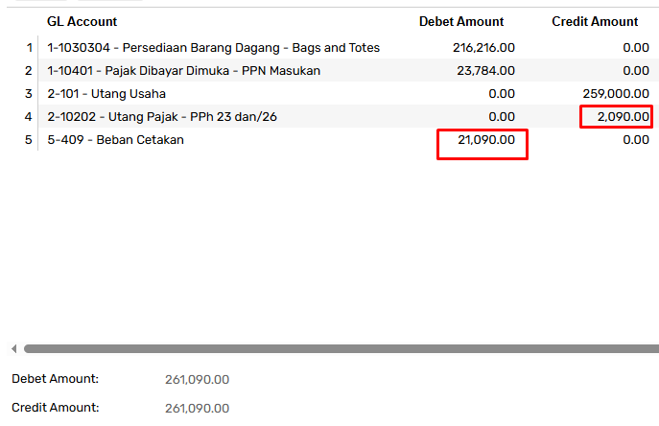Click the Credit Amount column header

(595, 21)
